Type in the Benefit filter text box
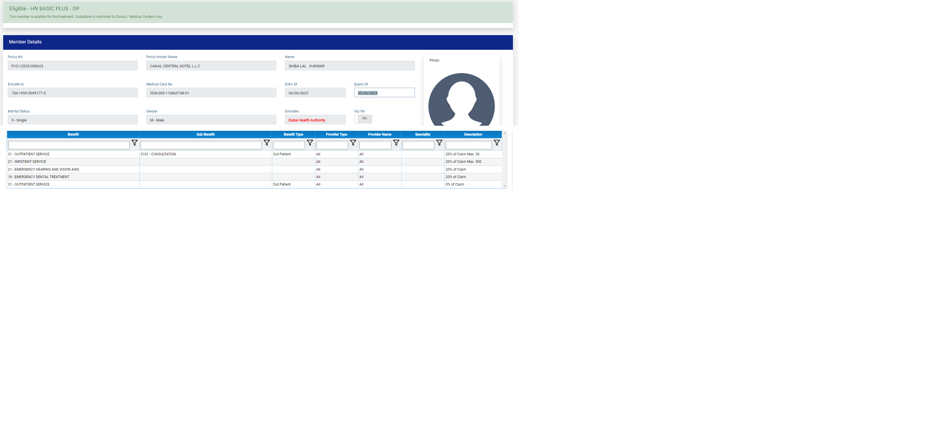The height and width of the screenshot is (435, 927). coord(69,145)
